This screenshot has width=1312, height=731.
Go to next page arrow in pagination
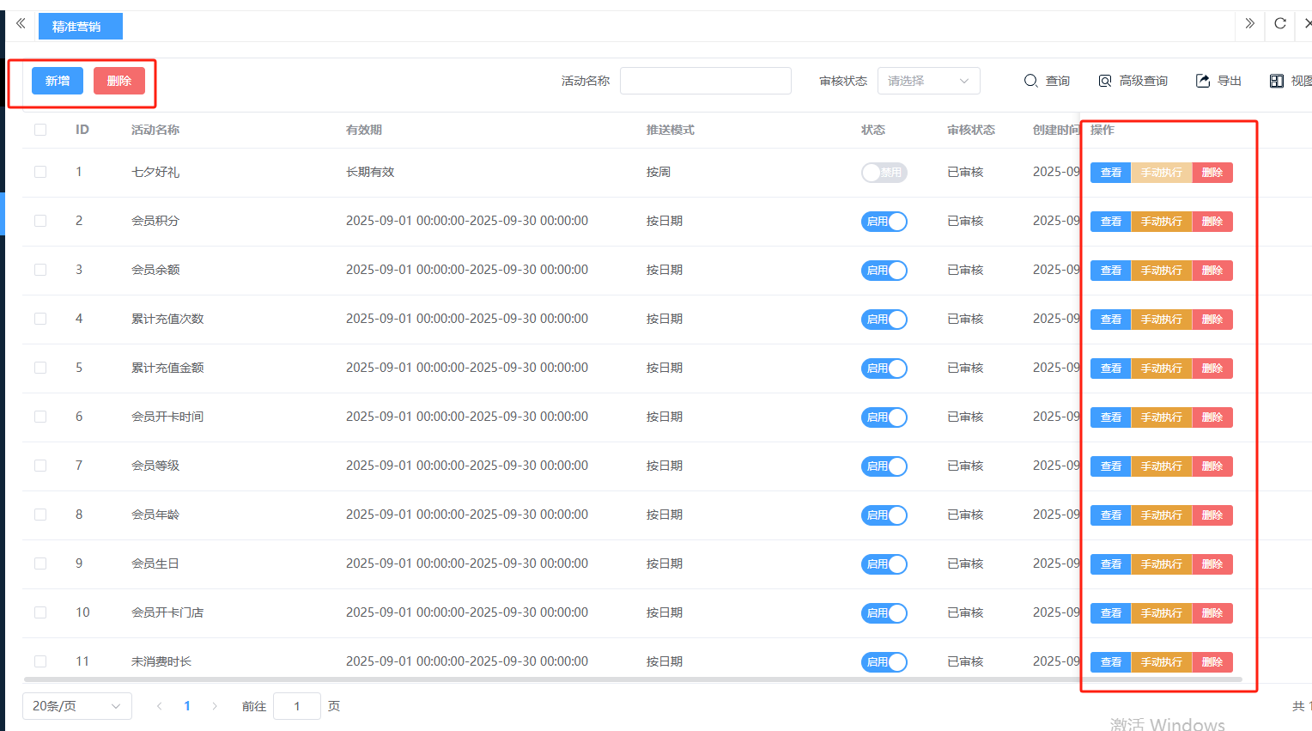pos(215,706)
